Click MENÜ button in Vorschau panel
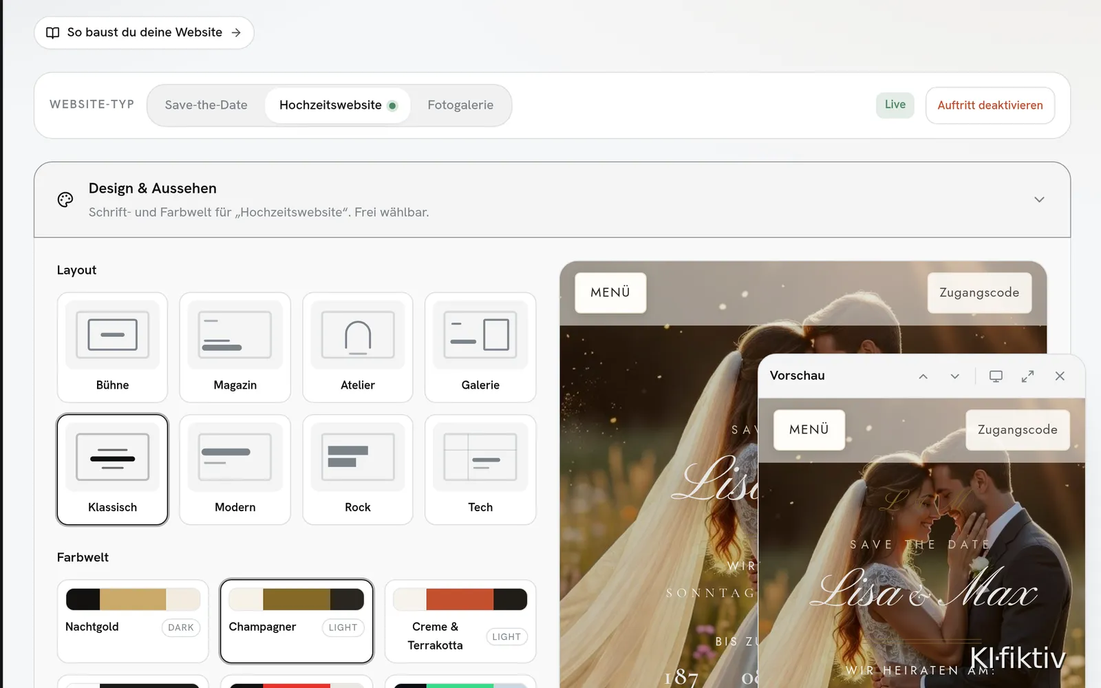 (809, 430)
